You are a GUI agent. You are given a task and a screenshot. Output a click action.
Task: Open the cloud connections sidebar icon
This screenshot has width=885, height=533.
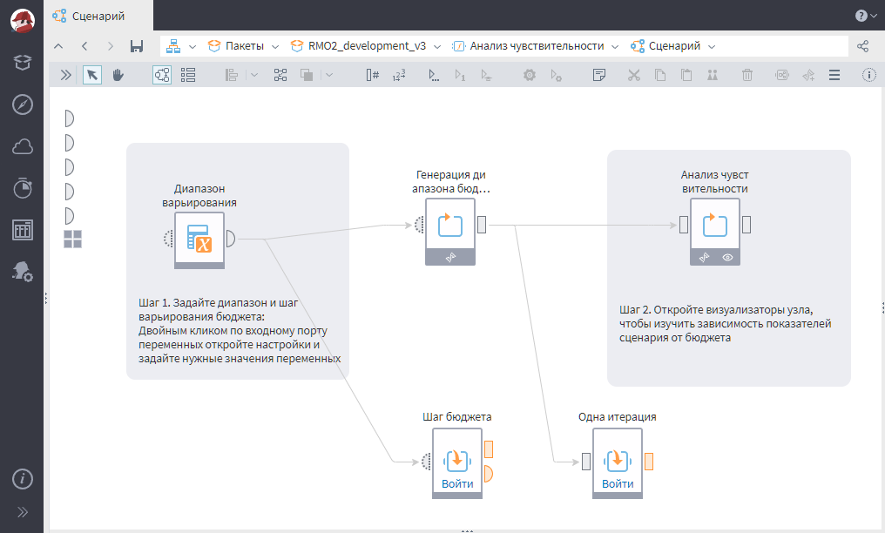(x=22, y=146)
